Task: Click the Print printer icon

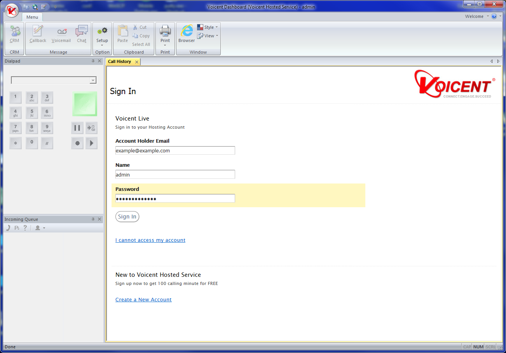Action: click(165, 31)
